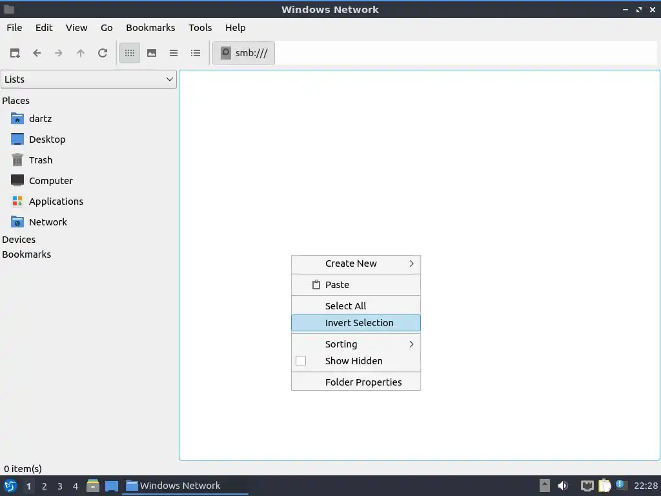Click the show desktop taskbar icon
The height and width of the screenshot is (496, 661).
pyautogui.click(x=112, y=486)
